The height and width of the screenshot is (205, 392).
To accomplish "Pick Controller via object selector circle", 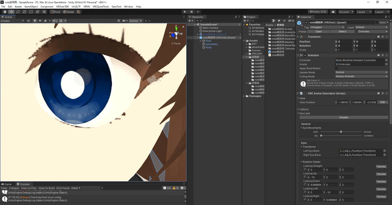I will (x=386, y=60).
